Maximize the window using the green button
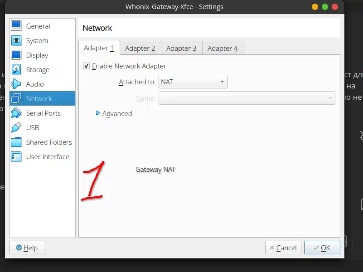The width and height of the screenshot is (363, 272). [x=325, y=7]
